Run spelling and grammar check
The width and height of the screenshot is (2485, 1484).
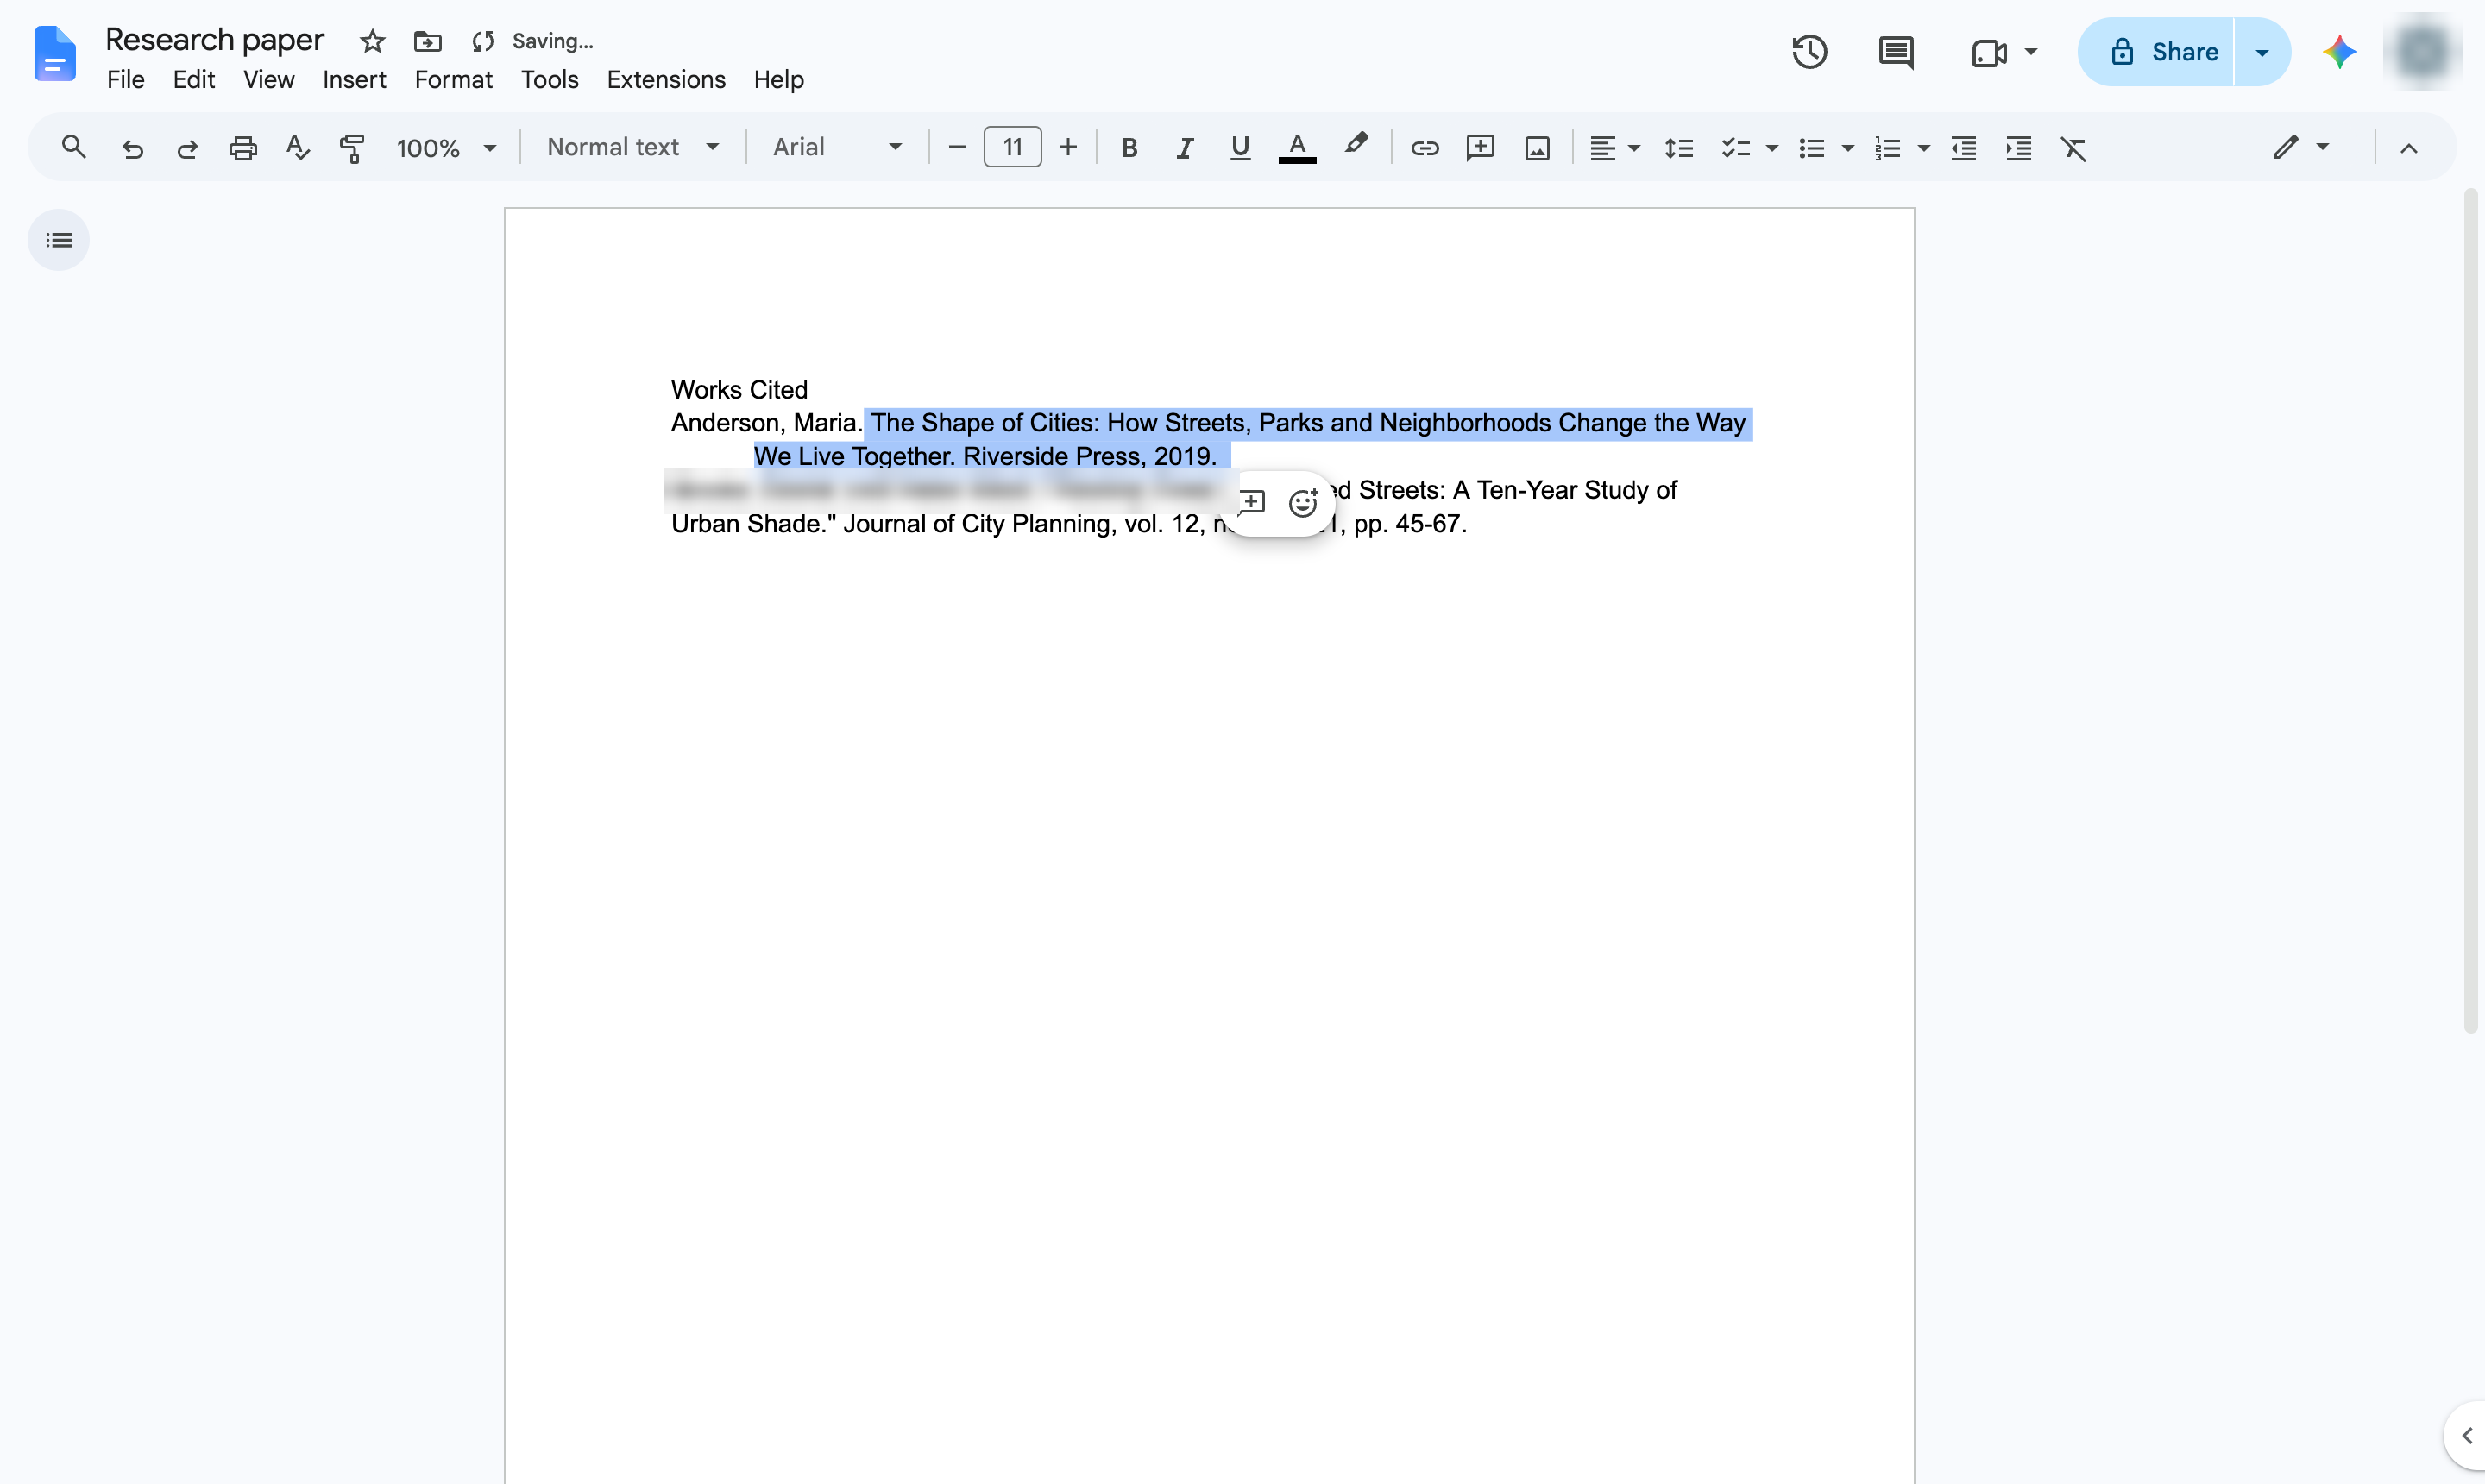pos(297,148)
